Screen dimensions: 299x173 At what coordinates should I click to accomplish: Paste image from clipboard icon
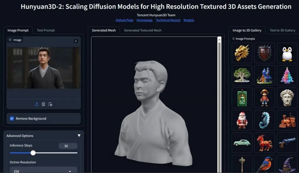[x=50, y=104]
